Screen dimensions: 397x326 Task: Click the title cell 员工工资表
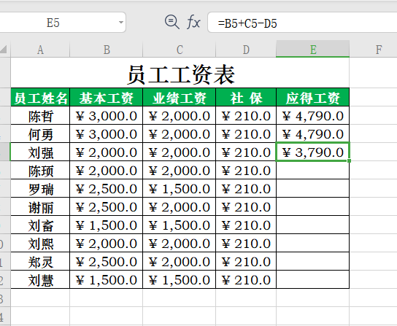pyautogui.click(x=180, y=73)
